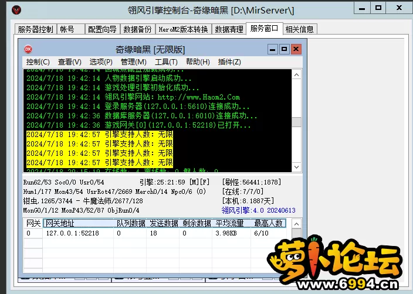Click the 钳虫,1265/3744 status line
Image resolution: width=413 pixels, height=294 pixels.
pos(83,201)
